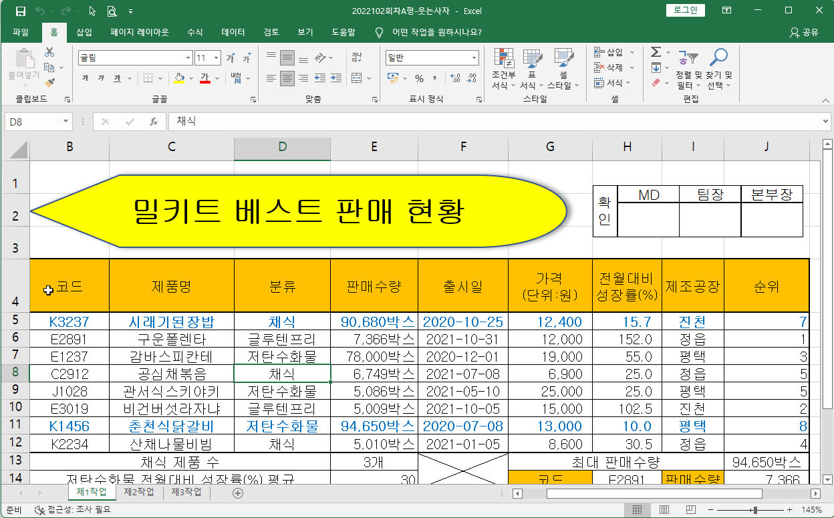Switch to 페이지 레이아웃 ribbon tab
Image resolution: width=834 pixels, height=518 pixels.
140,32
